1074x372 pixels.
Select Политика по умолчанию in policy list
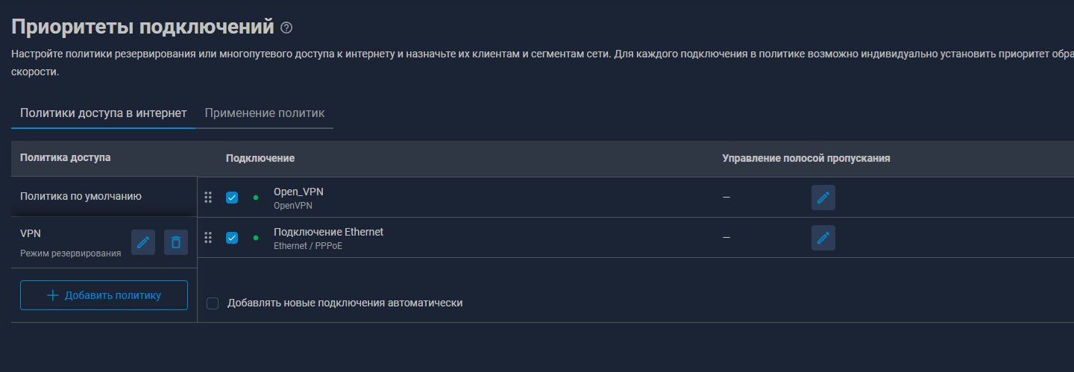tap(81, 197)
